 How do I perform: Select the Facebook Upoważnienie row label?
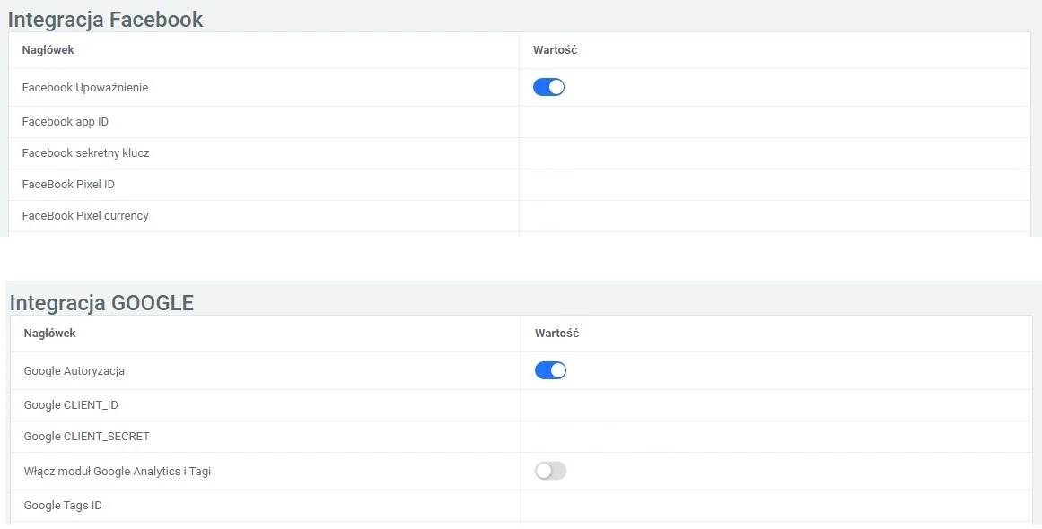[85, 88]
